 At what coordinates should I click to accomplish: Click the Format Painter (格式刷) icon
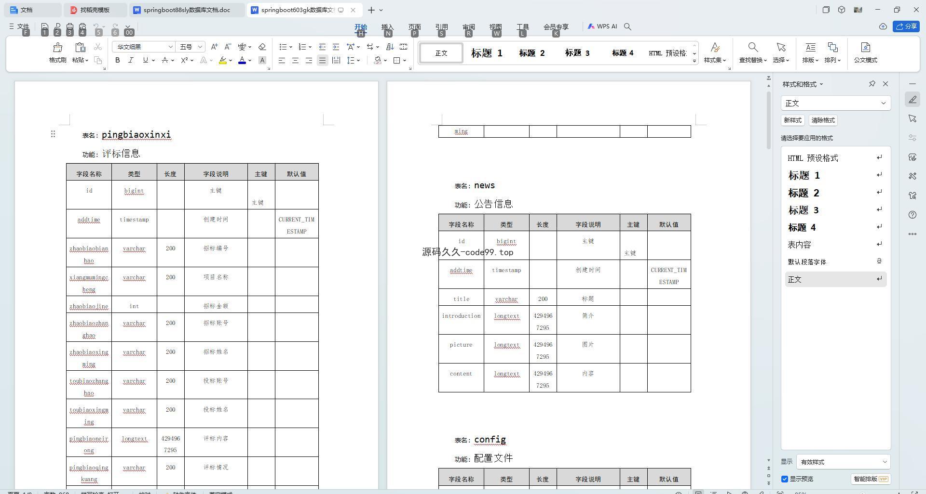coord(57,48)
